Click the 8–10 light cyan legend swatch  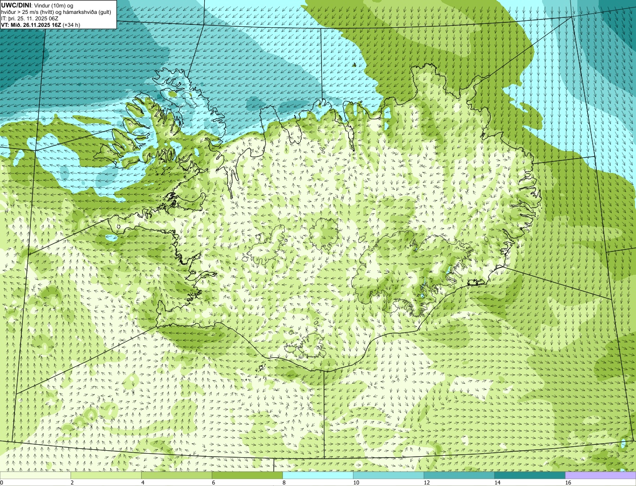pyautogui.click(x=318, y=475)
